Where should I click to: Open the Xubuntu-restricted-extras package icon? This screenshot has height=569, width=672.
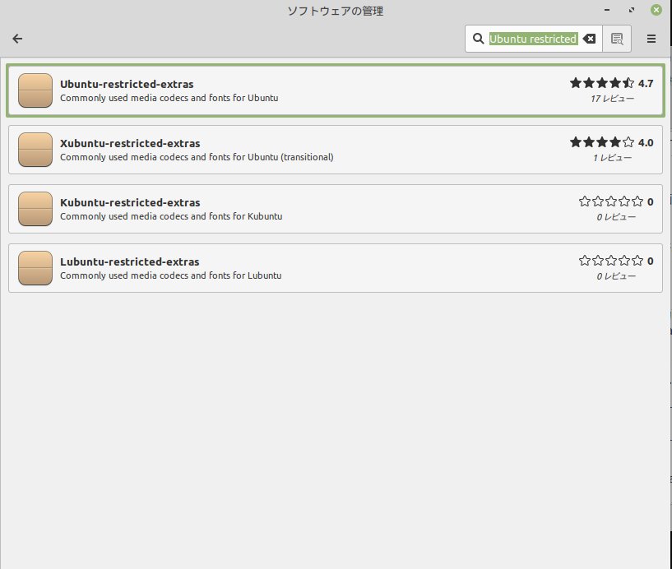coord(35,150)
